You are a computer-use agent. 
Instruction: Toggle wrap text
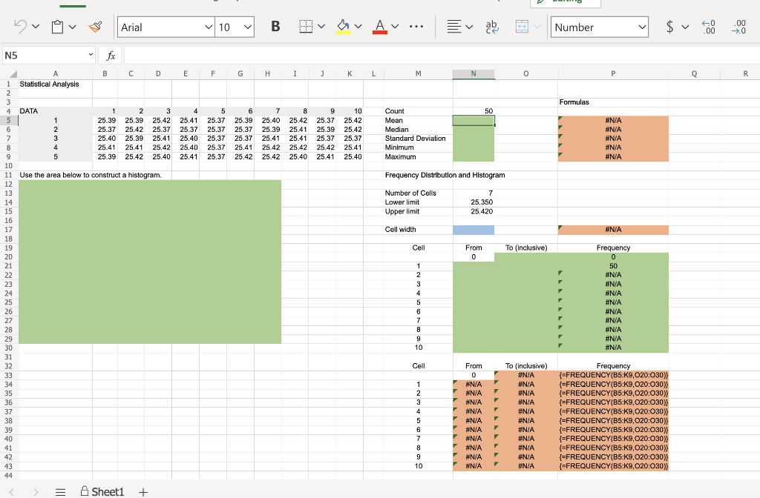[491, 27]
